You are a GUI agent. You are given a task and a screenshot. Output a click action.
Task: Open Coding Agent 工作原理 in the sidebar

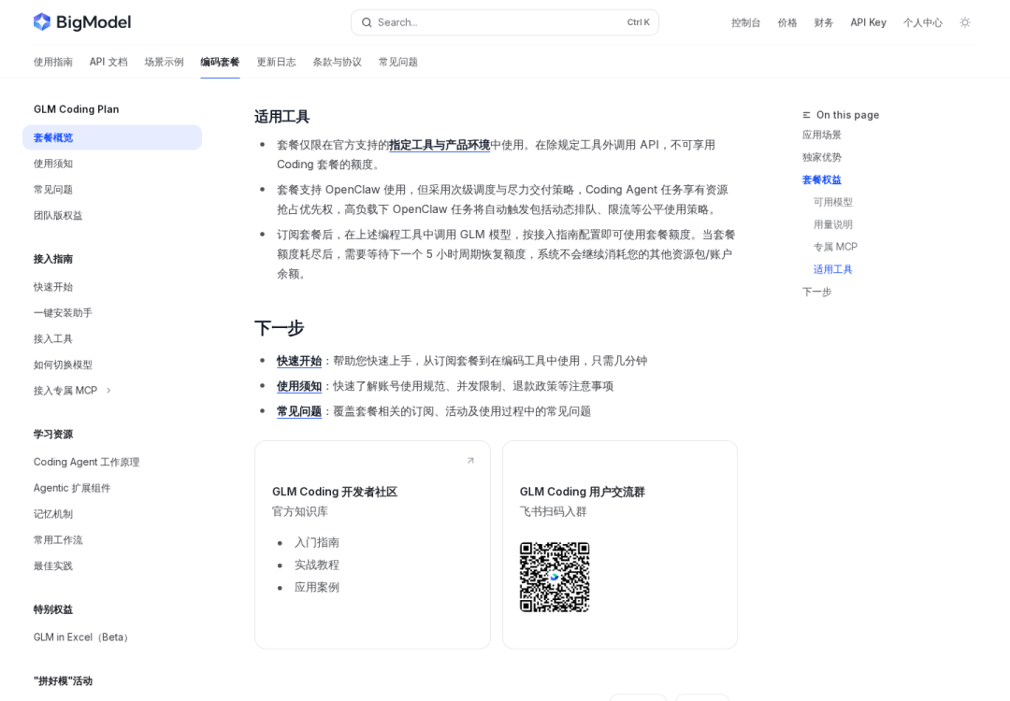(x=86, y=462)
